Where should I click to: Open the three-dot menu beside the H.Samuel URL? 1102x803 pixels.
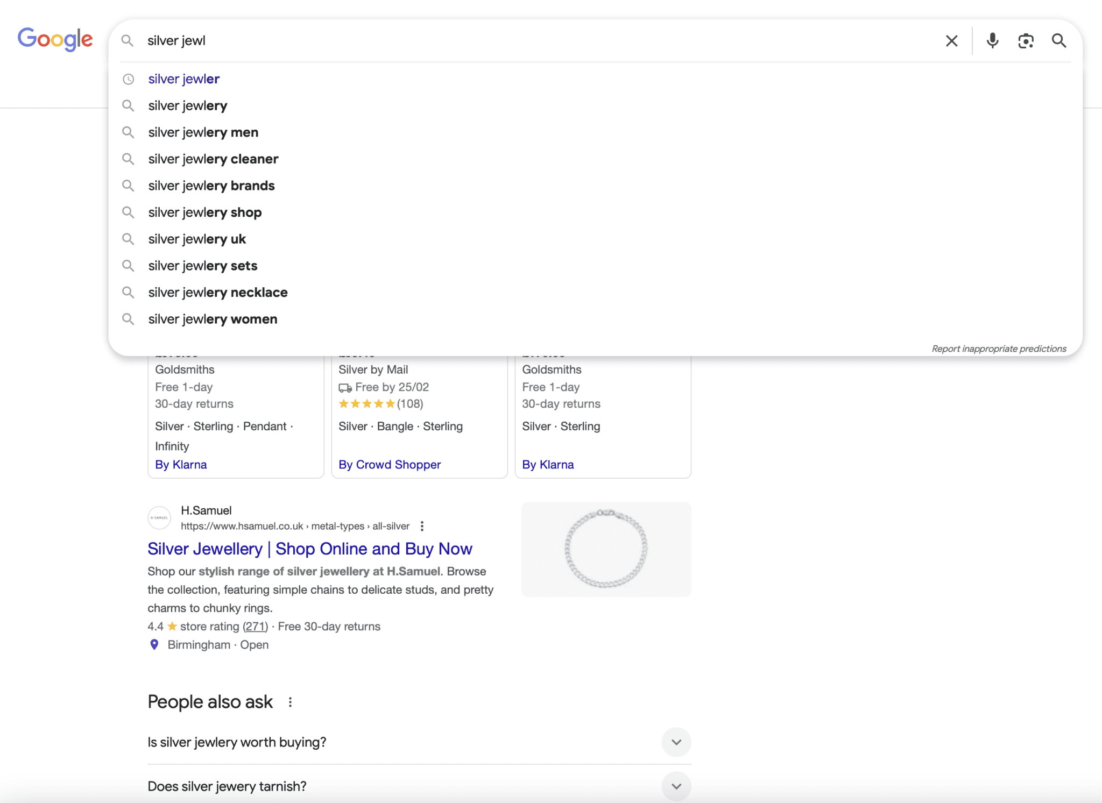tap(422, 526)
